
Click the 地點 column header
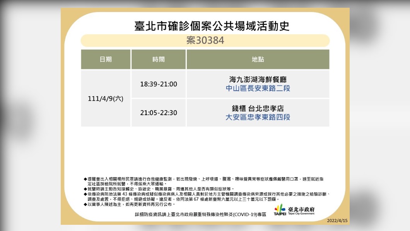(258, 59)
